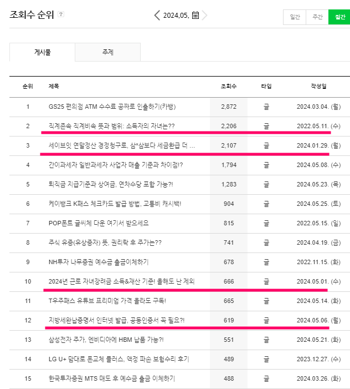
Task: Open post 한국투자증권 MTS 매도 후 예수금
Action: [112, 378]
